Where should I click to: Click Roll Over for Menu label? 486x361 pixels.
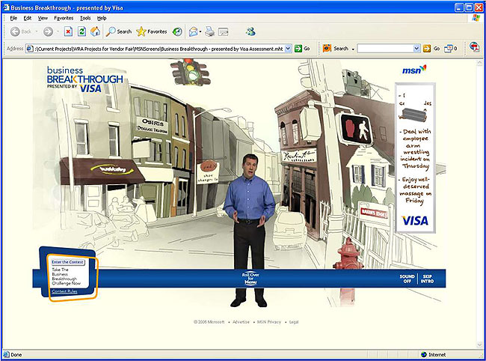coord(250,279)
